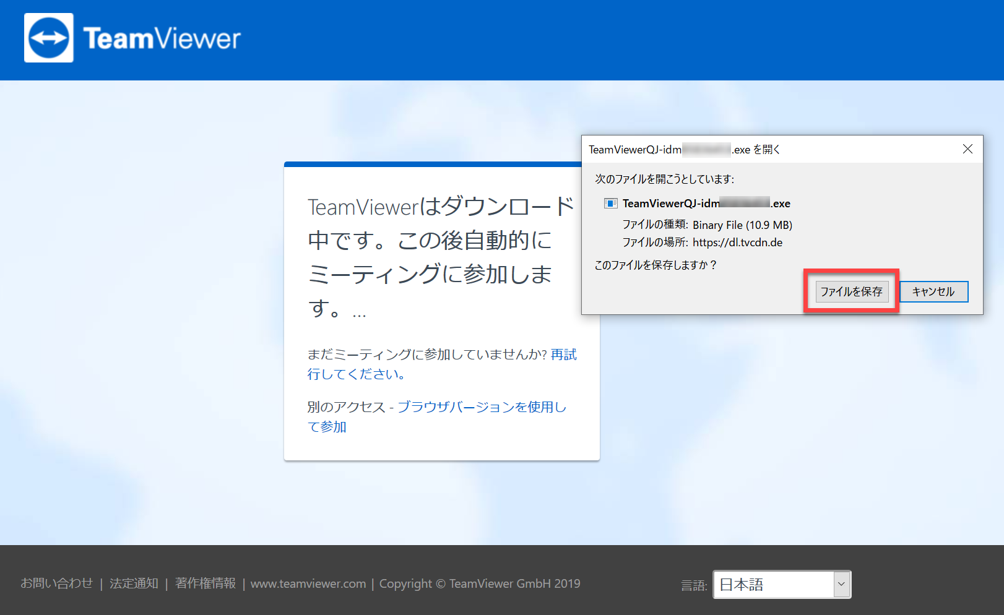Cancel the download with キャンセル
The width and height of the screenshot is (1004, 615).
click(x=933, y=291)
